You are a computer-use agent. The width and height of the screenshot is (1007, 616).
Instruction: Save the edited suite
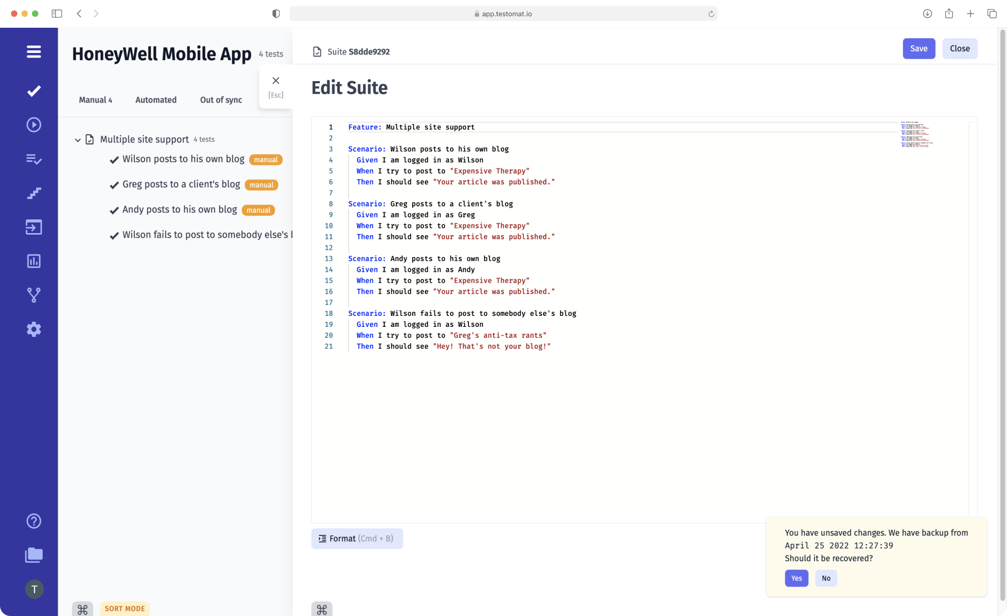(x=918, y=48)
